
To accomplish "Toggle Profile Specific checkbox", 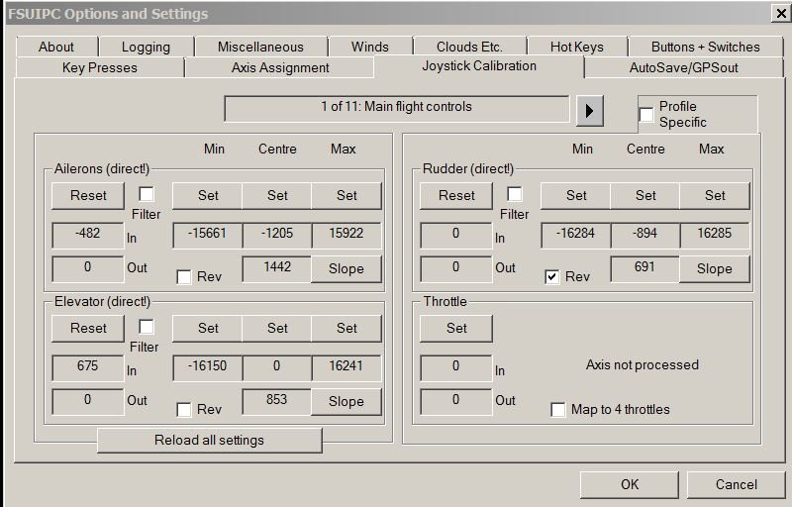I will click(x=646, y=115).
